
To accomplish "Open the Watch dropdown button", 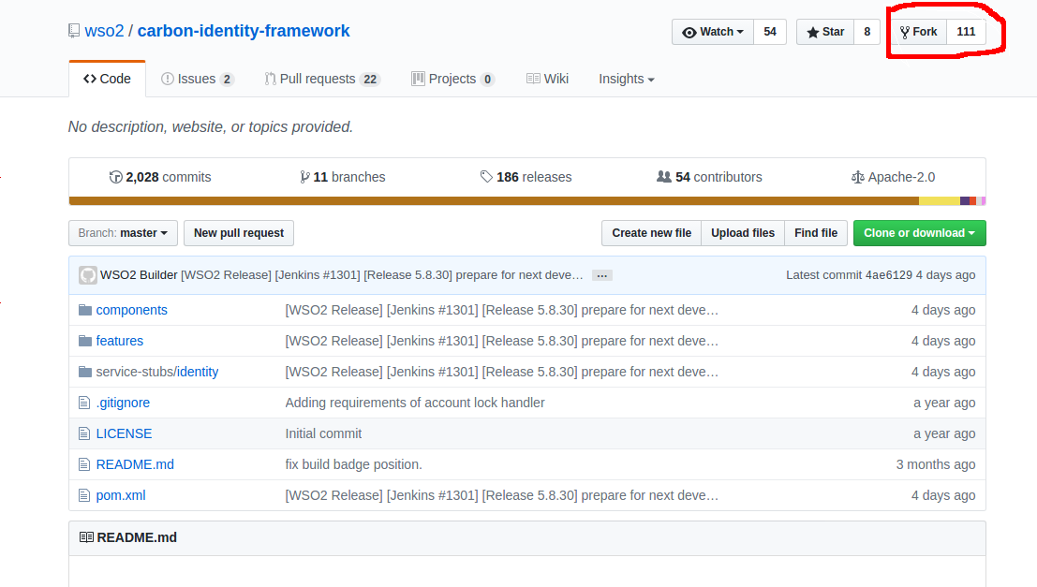I will click(713, 32).
